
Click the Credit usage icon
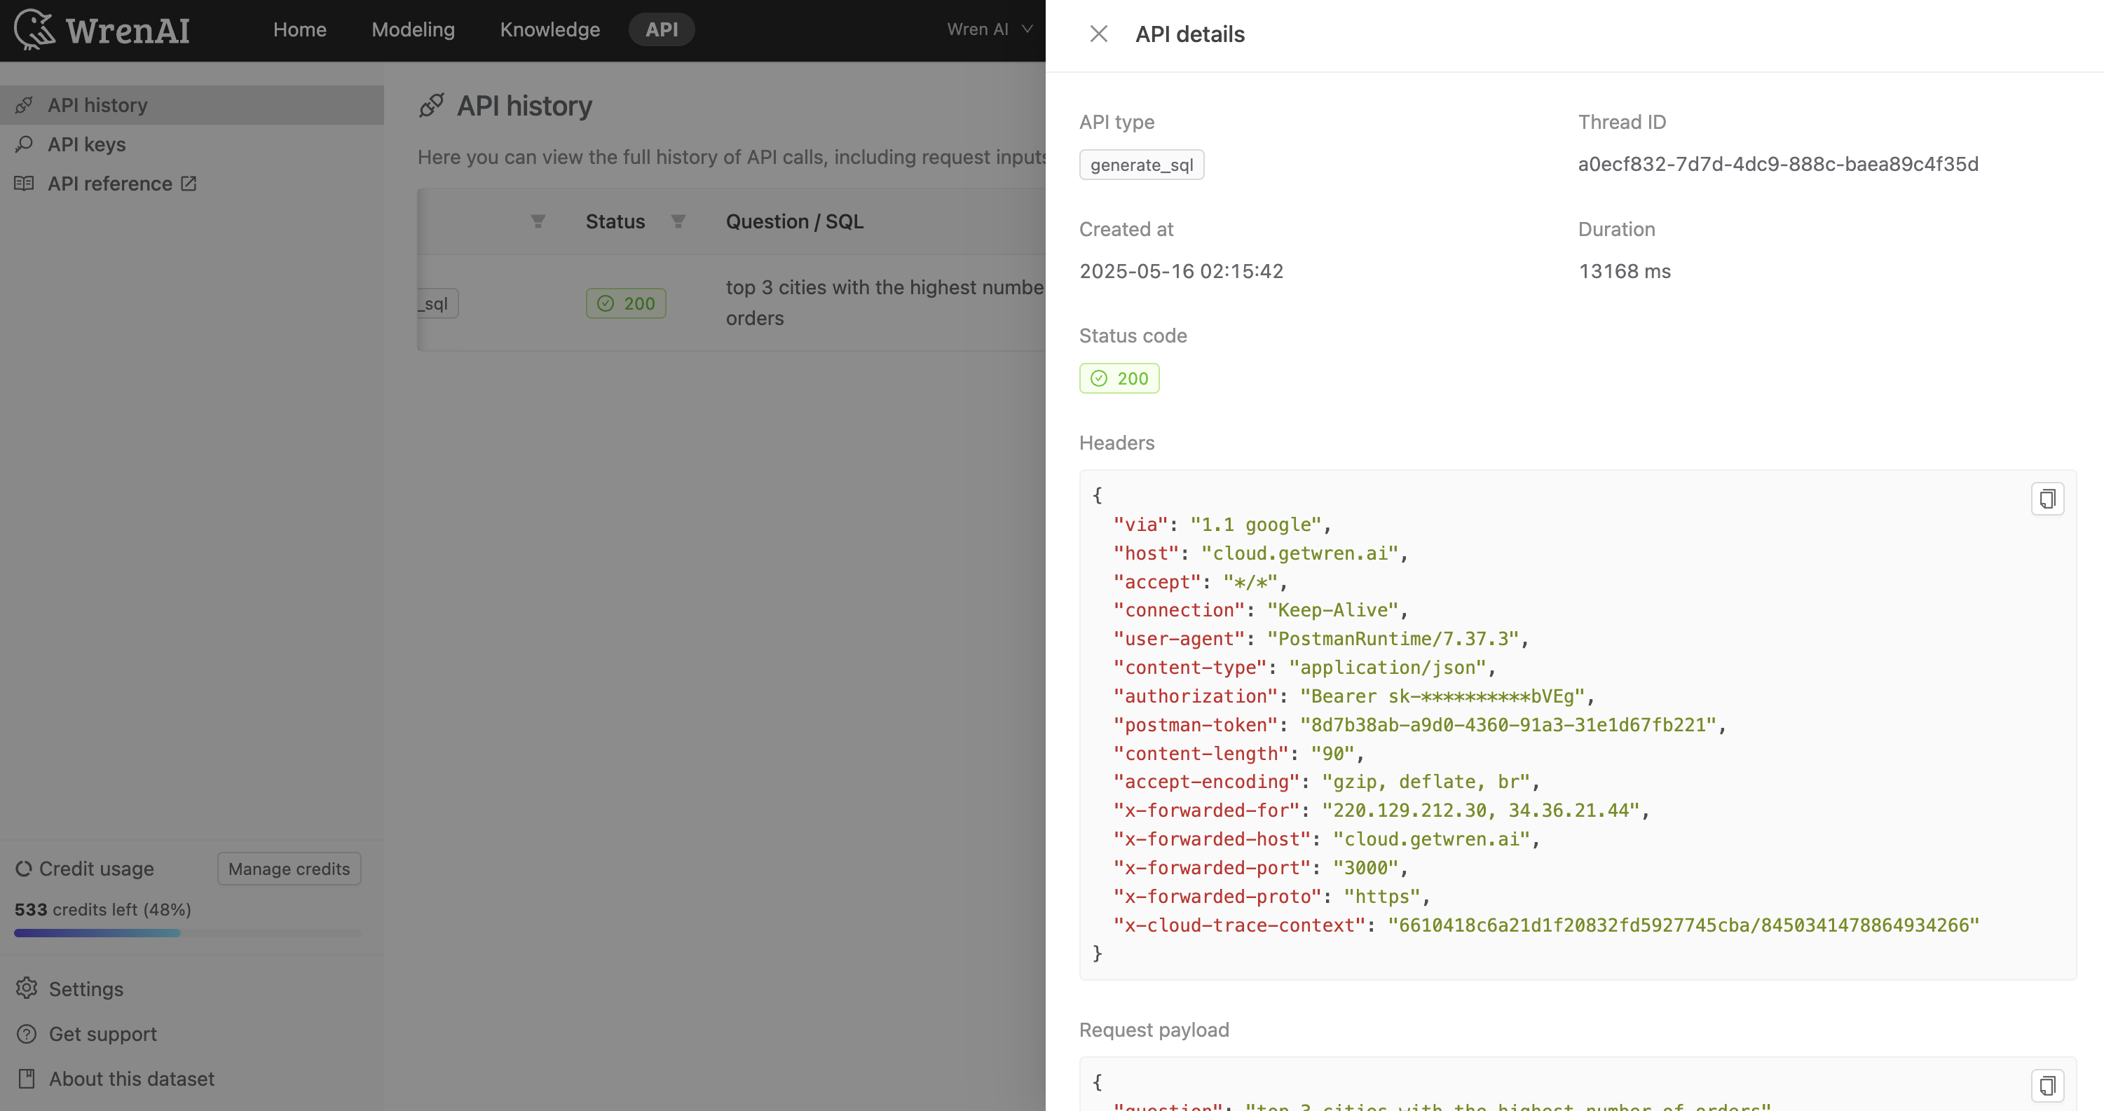pos(24,869)
